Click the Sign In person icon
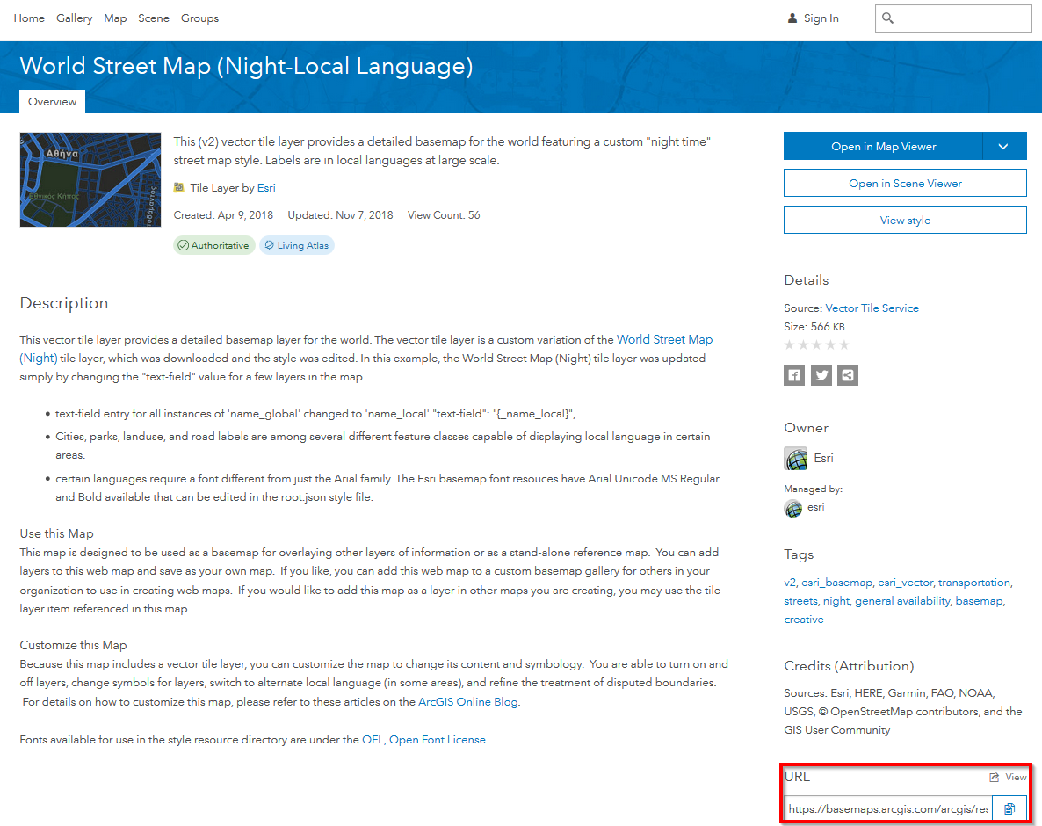Image resolution: width=1042 pixels, height=826 pixels. [x=792, y=18]
